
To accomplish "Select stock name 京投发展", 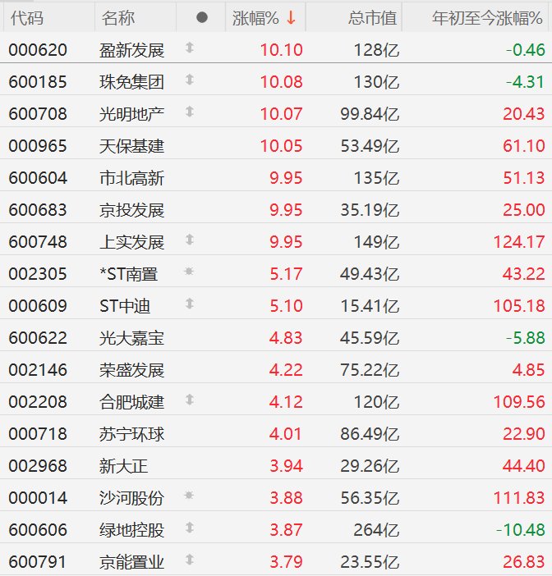I will tap(131, 210).
